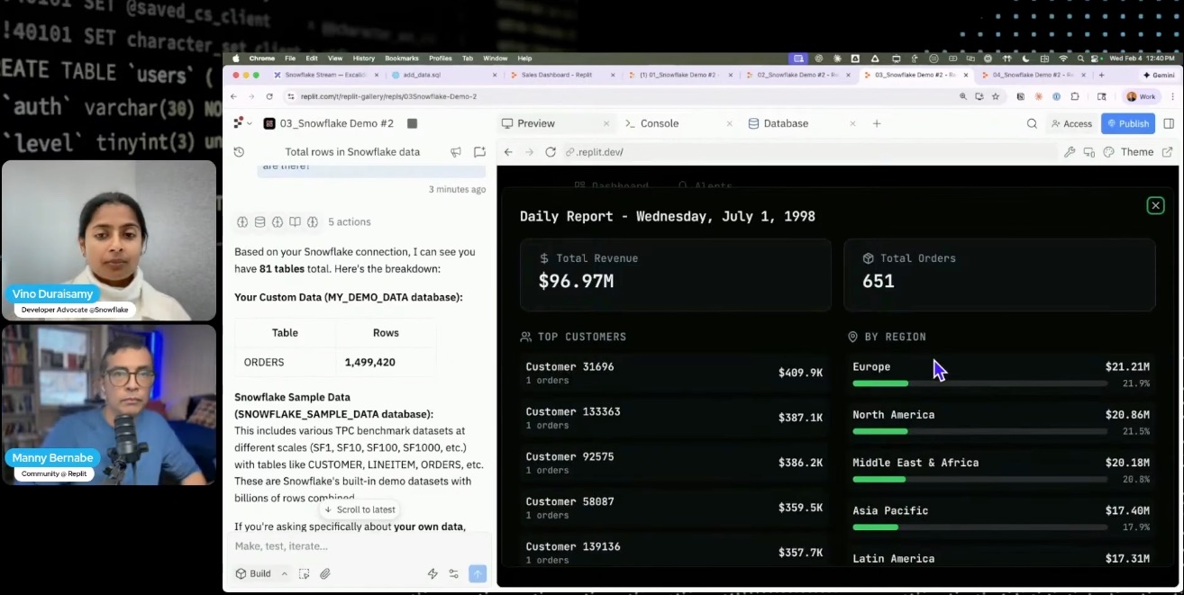Open the attachment paperclip in the chat input
Viewport: 1184px width, 595px height.
point(324,573)
